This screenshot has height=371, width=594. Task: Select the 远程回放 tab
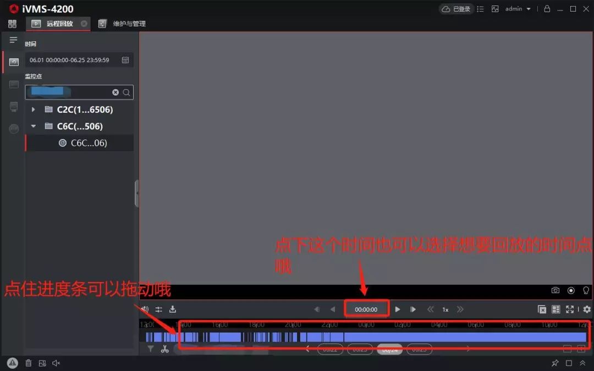(x=59, y=24)
